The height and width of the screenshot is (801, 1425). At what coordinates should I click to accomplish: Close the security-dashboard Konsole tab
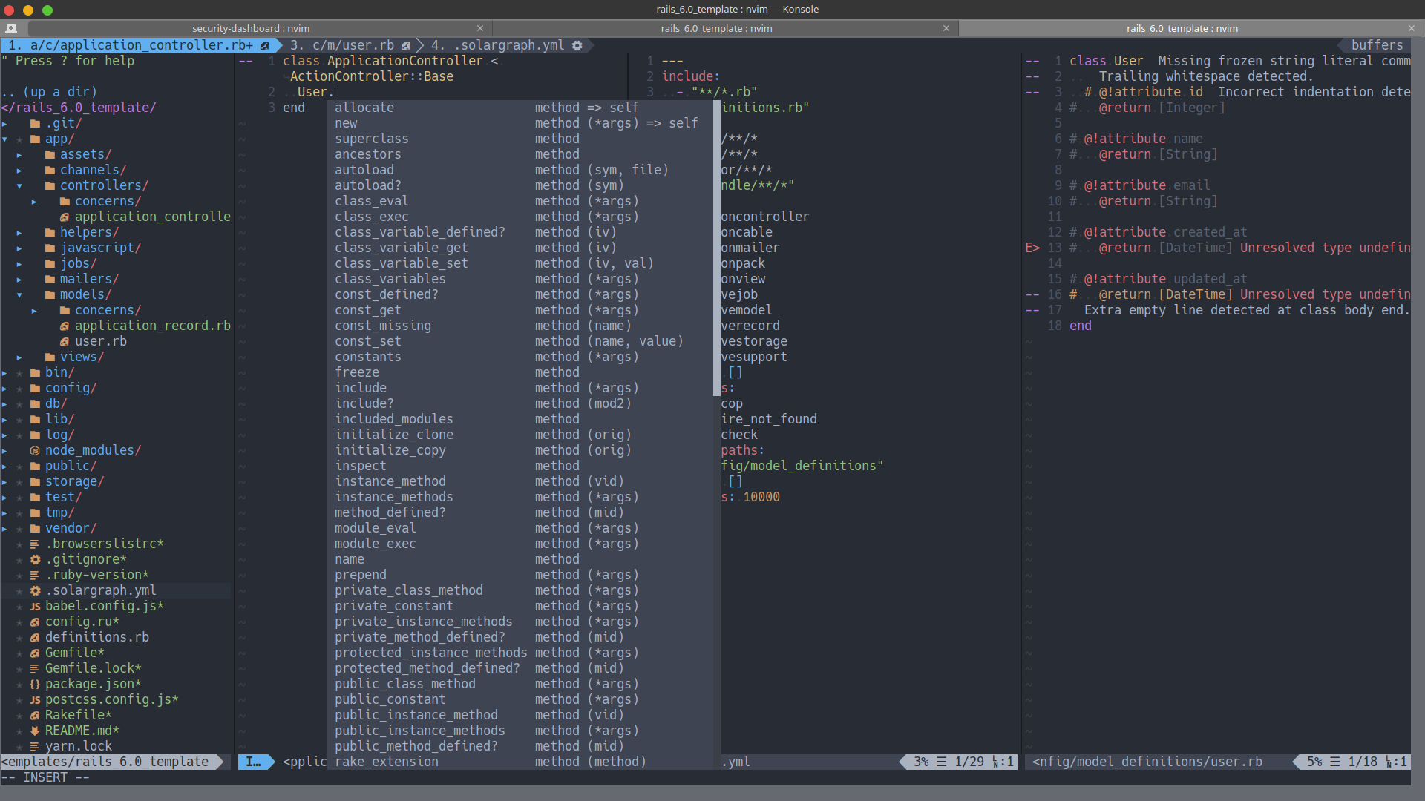pos(480,28)
